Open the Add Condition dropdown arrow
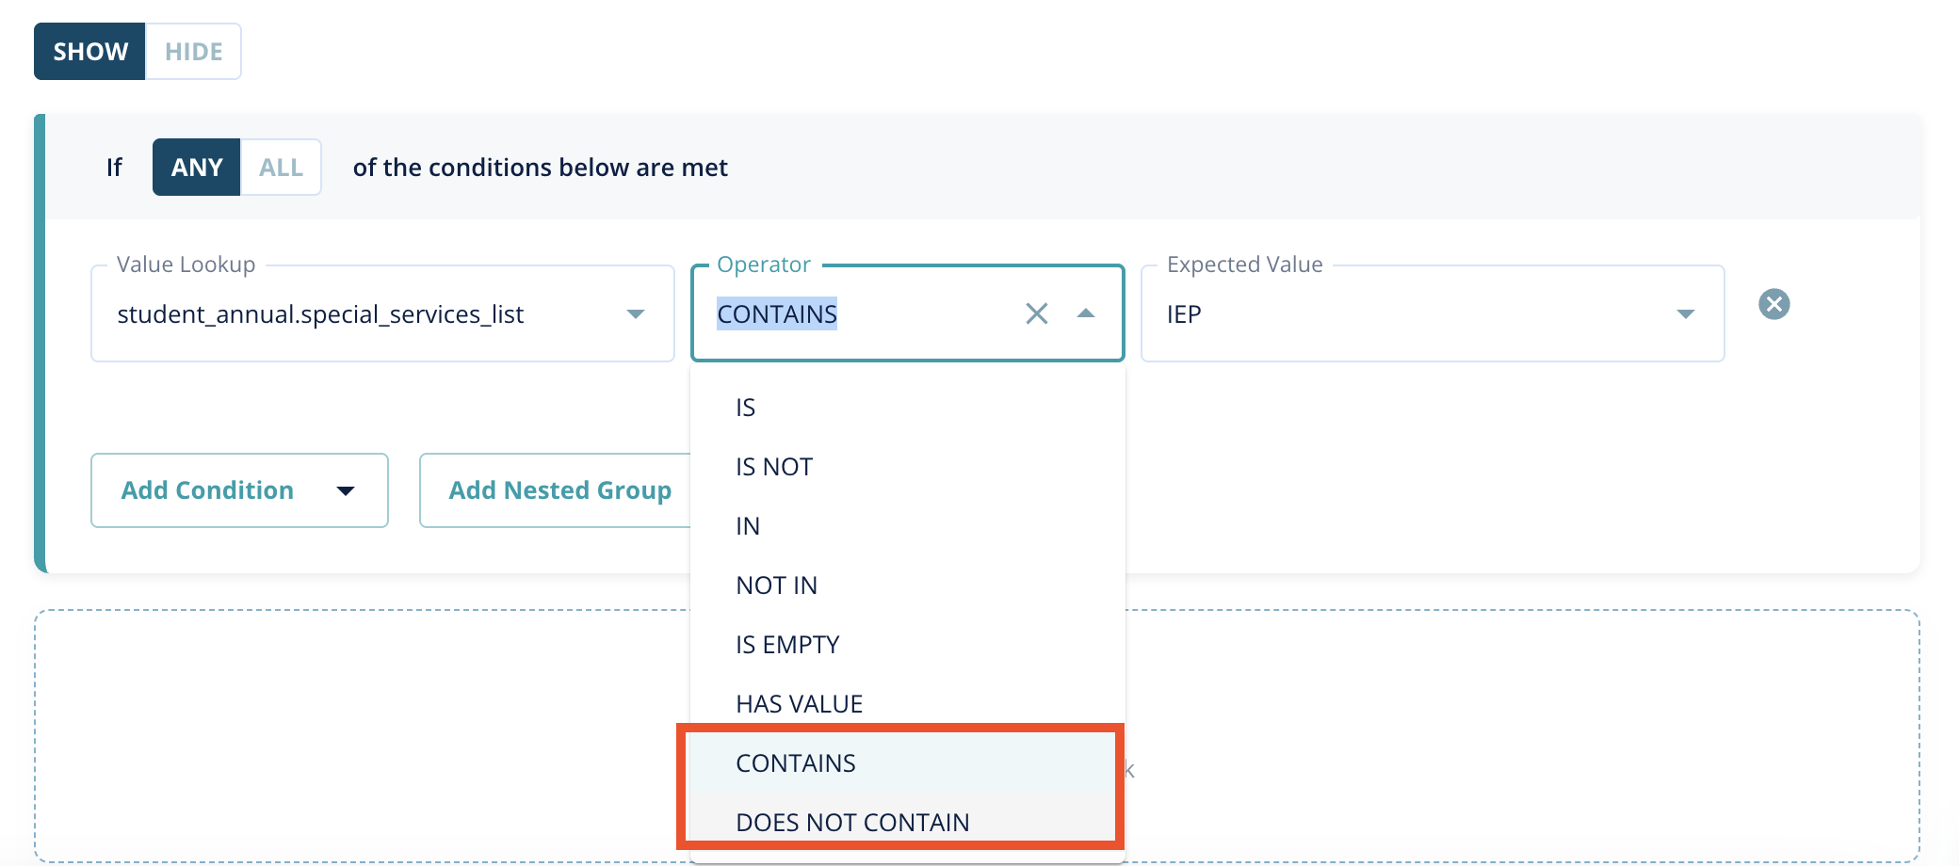The height and width of the screenshot is (866, 1959). [346, 490]
